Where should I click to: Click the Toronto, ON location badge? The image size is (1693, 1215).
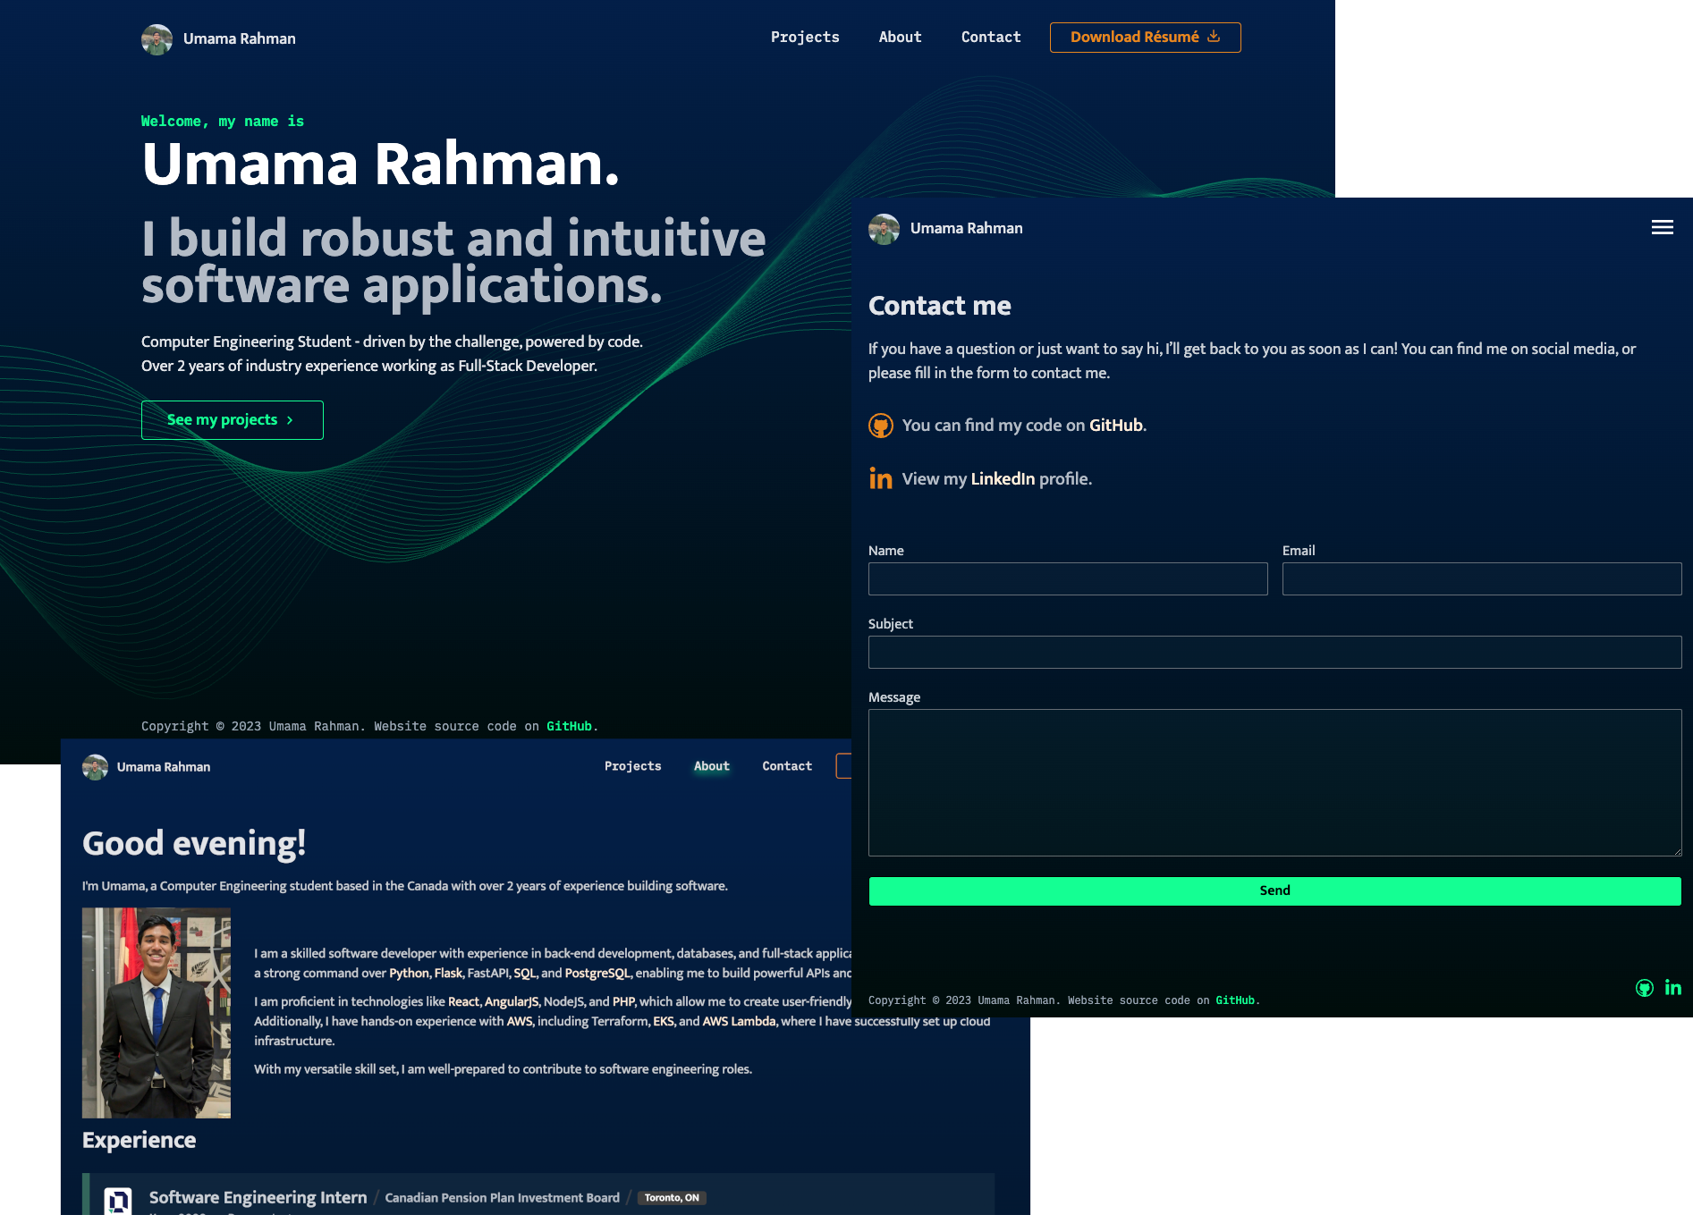coord(672,1198)
